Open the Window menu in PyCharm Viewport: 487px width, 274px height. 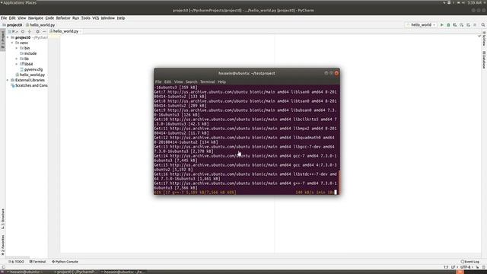click(x=108, y=18)
